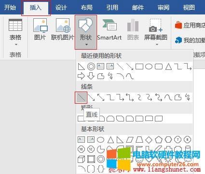Open 联机图片 online pictures
This screenshot has height=174, width=205.
coord(63,29)
